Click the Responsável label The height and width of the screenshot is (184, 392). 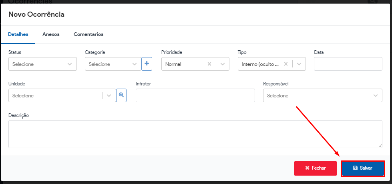coord(276,84)
